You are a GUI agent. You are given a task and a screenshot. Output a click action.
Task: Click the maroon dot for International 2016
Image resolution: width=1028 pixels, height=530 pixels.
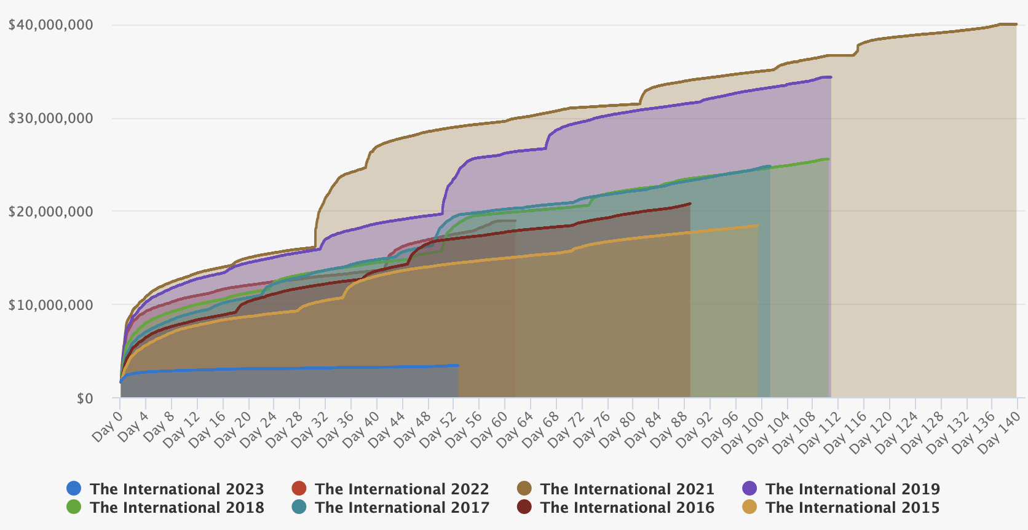pos(524,507)
